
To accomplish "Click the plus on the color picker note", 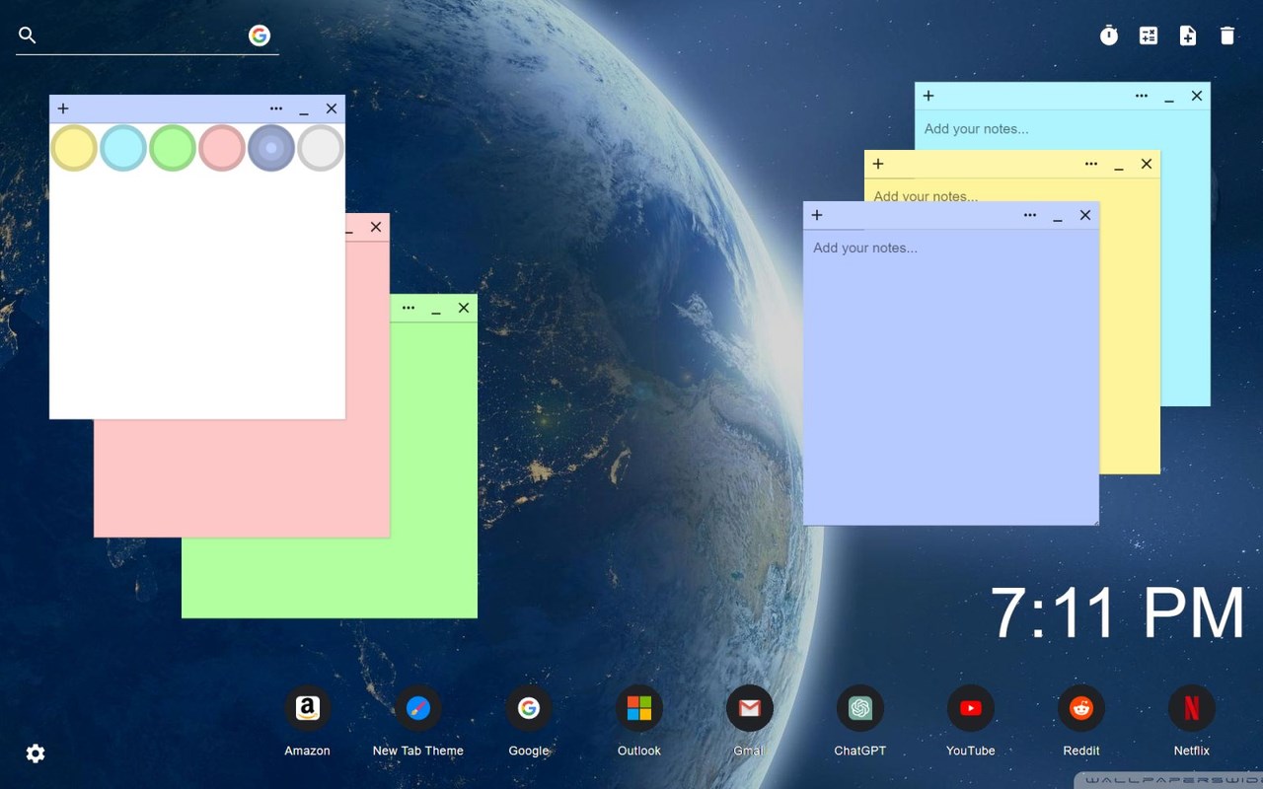I will click(x=63, y=108).
